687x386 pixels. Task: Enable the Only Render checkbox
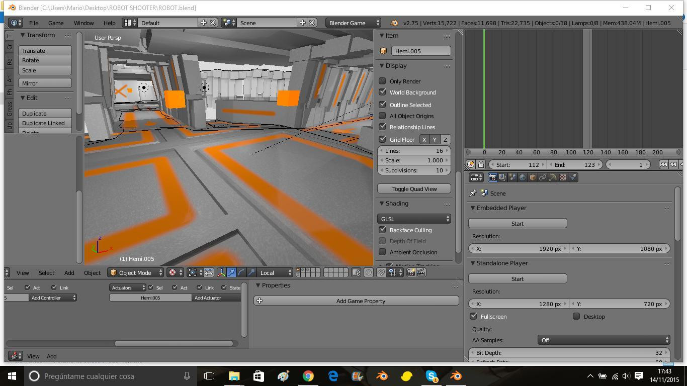click(382, 81)
